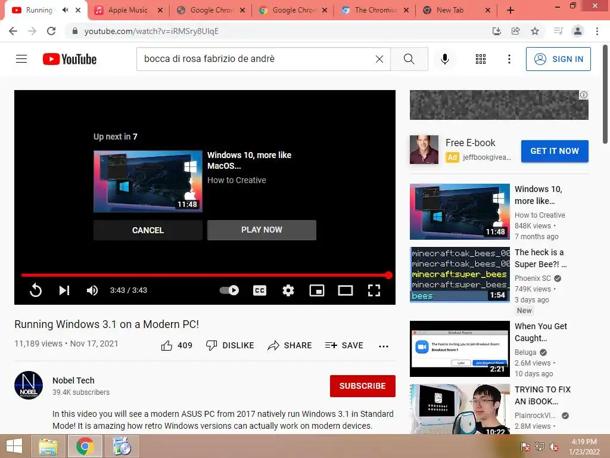This screenshot has width=610, height=458.
Task: Start voice search with the microphone
Action: [x=444, y=59]
